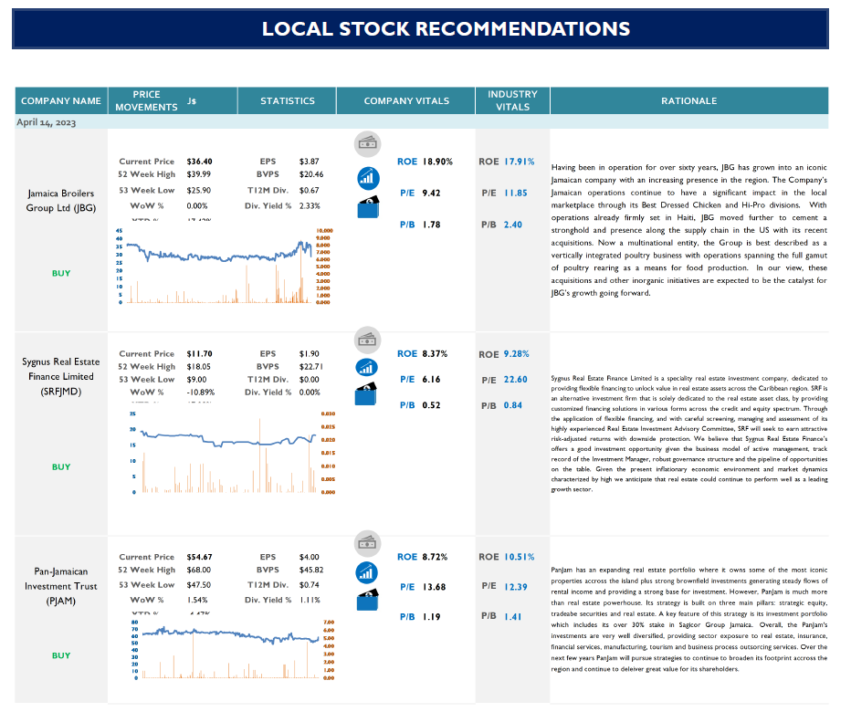Click the COMPANY VITALS column header

[x=406, y=101]
